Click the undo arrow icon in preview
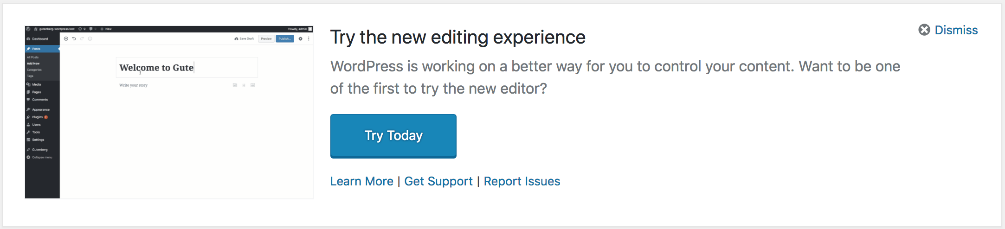Image resolution: width=1005 pixels, height=229 pixels. click(74, 38)
